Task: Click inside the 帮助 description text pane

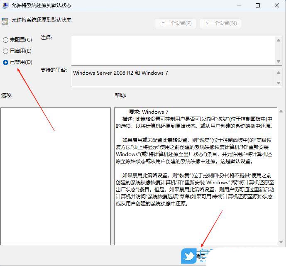Action: 195,224
